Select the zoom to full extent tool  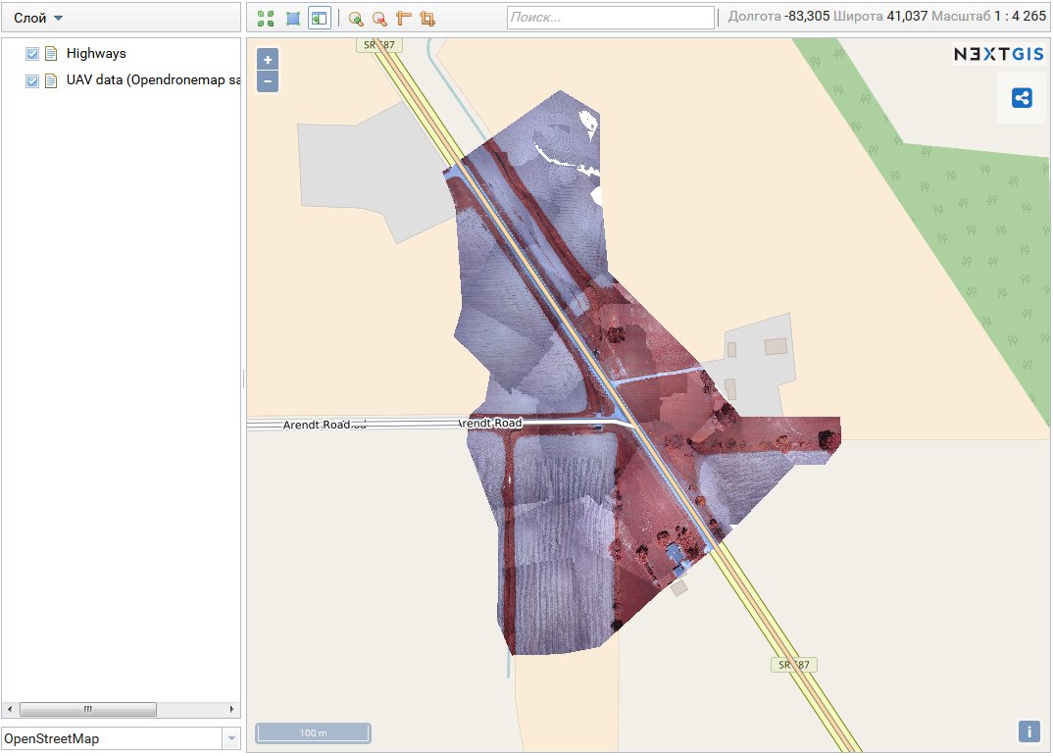pos(266,18)
